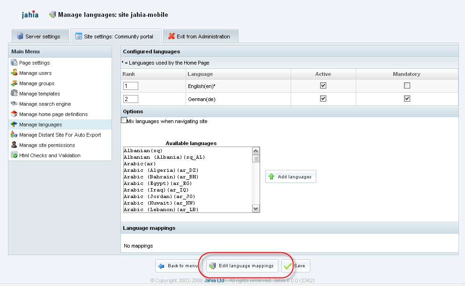
Task: Click the Html Checks and Validation icon
Action: point(14,155)
